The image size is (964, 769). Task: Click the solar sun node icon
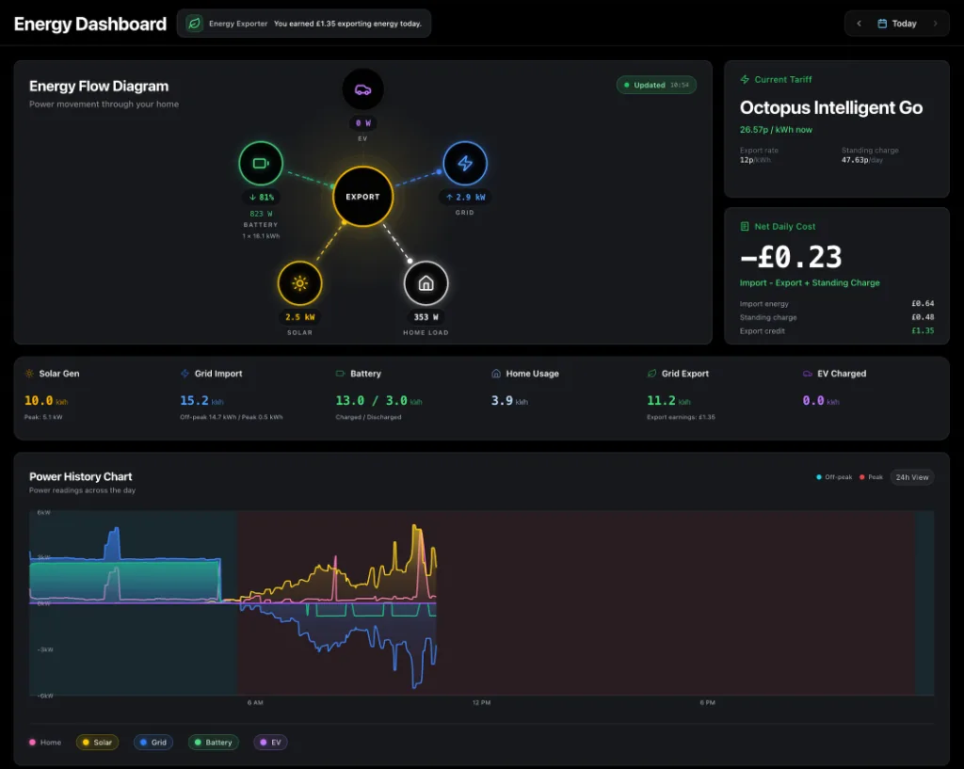click(x=299, y=283)
